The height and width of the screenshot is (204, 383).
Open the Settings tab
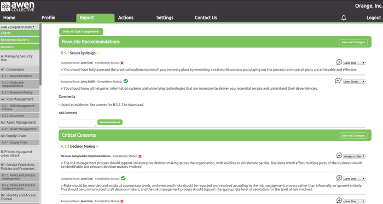[x=165, y=18]
